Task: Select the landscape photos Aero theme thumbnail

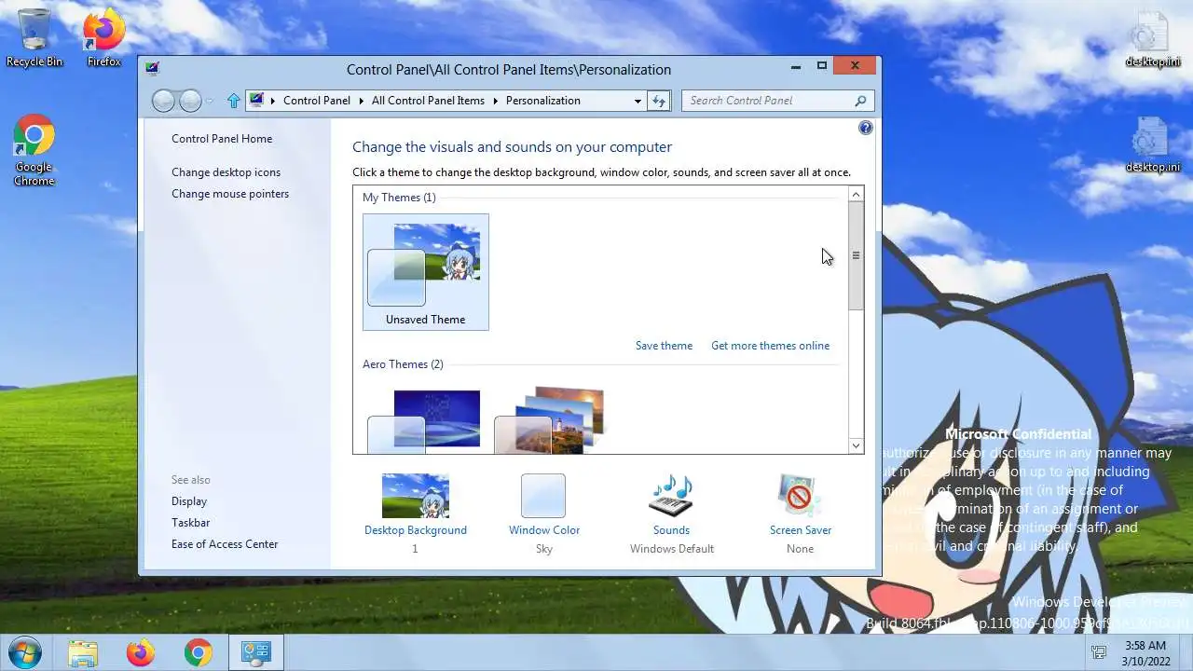Action: pyautogui.click(x=550, y=421)
